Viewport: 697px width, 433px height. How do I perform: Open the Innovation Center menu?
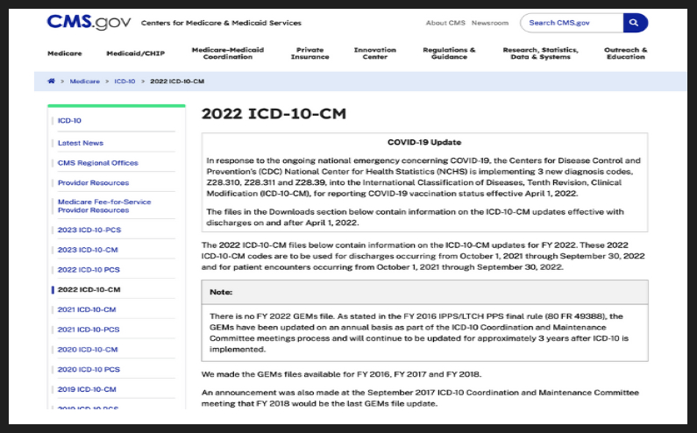374,53
